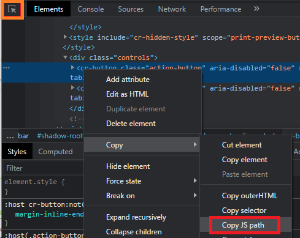Open the three-dots row actions icon
This screenshot has height=238, width=300.
tap(6, 67)
